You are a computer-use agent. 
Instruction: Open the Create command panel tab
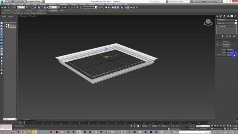217,16
